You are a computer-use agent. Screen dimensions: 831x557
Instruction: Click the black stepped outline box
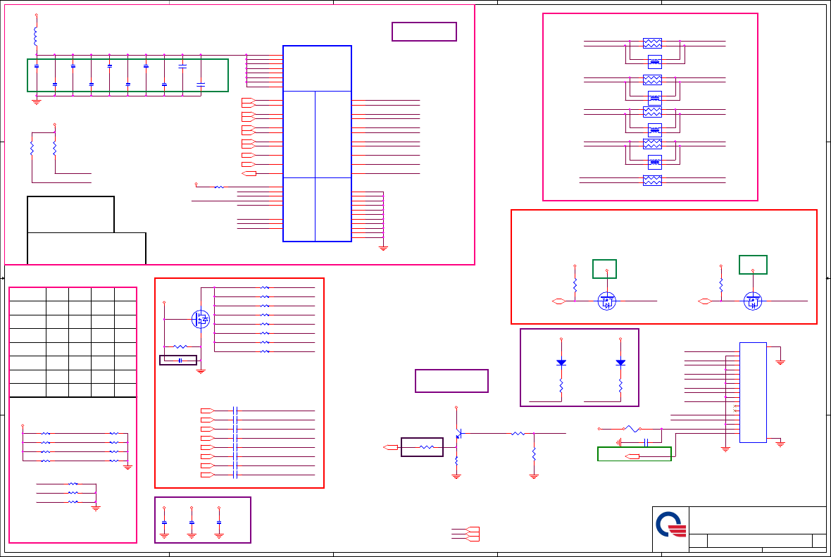[x=87, y=230]
